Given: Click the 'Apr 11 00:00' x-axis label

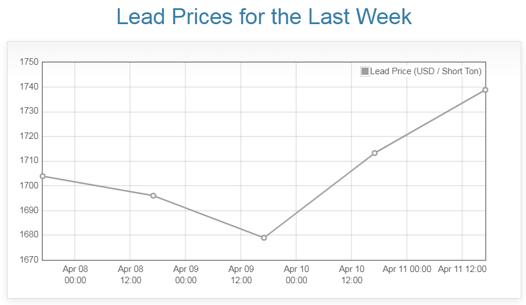Looking at the screenshot, I should click(407, 269).
